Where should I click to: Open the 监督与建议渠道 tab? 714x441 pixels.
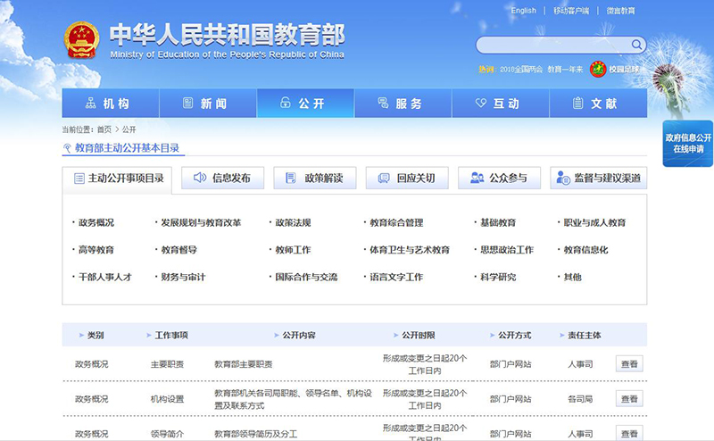click(599, 178)
